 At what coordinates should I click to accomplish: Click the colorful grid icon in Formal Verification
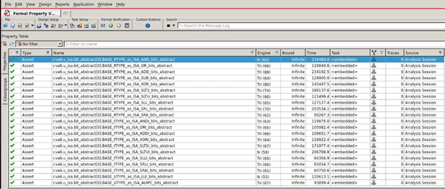[127, 26]
